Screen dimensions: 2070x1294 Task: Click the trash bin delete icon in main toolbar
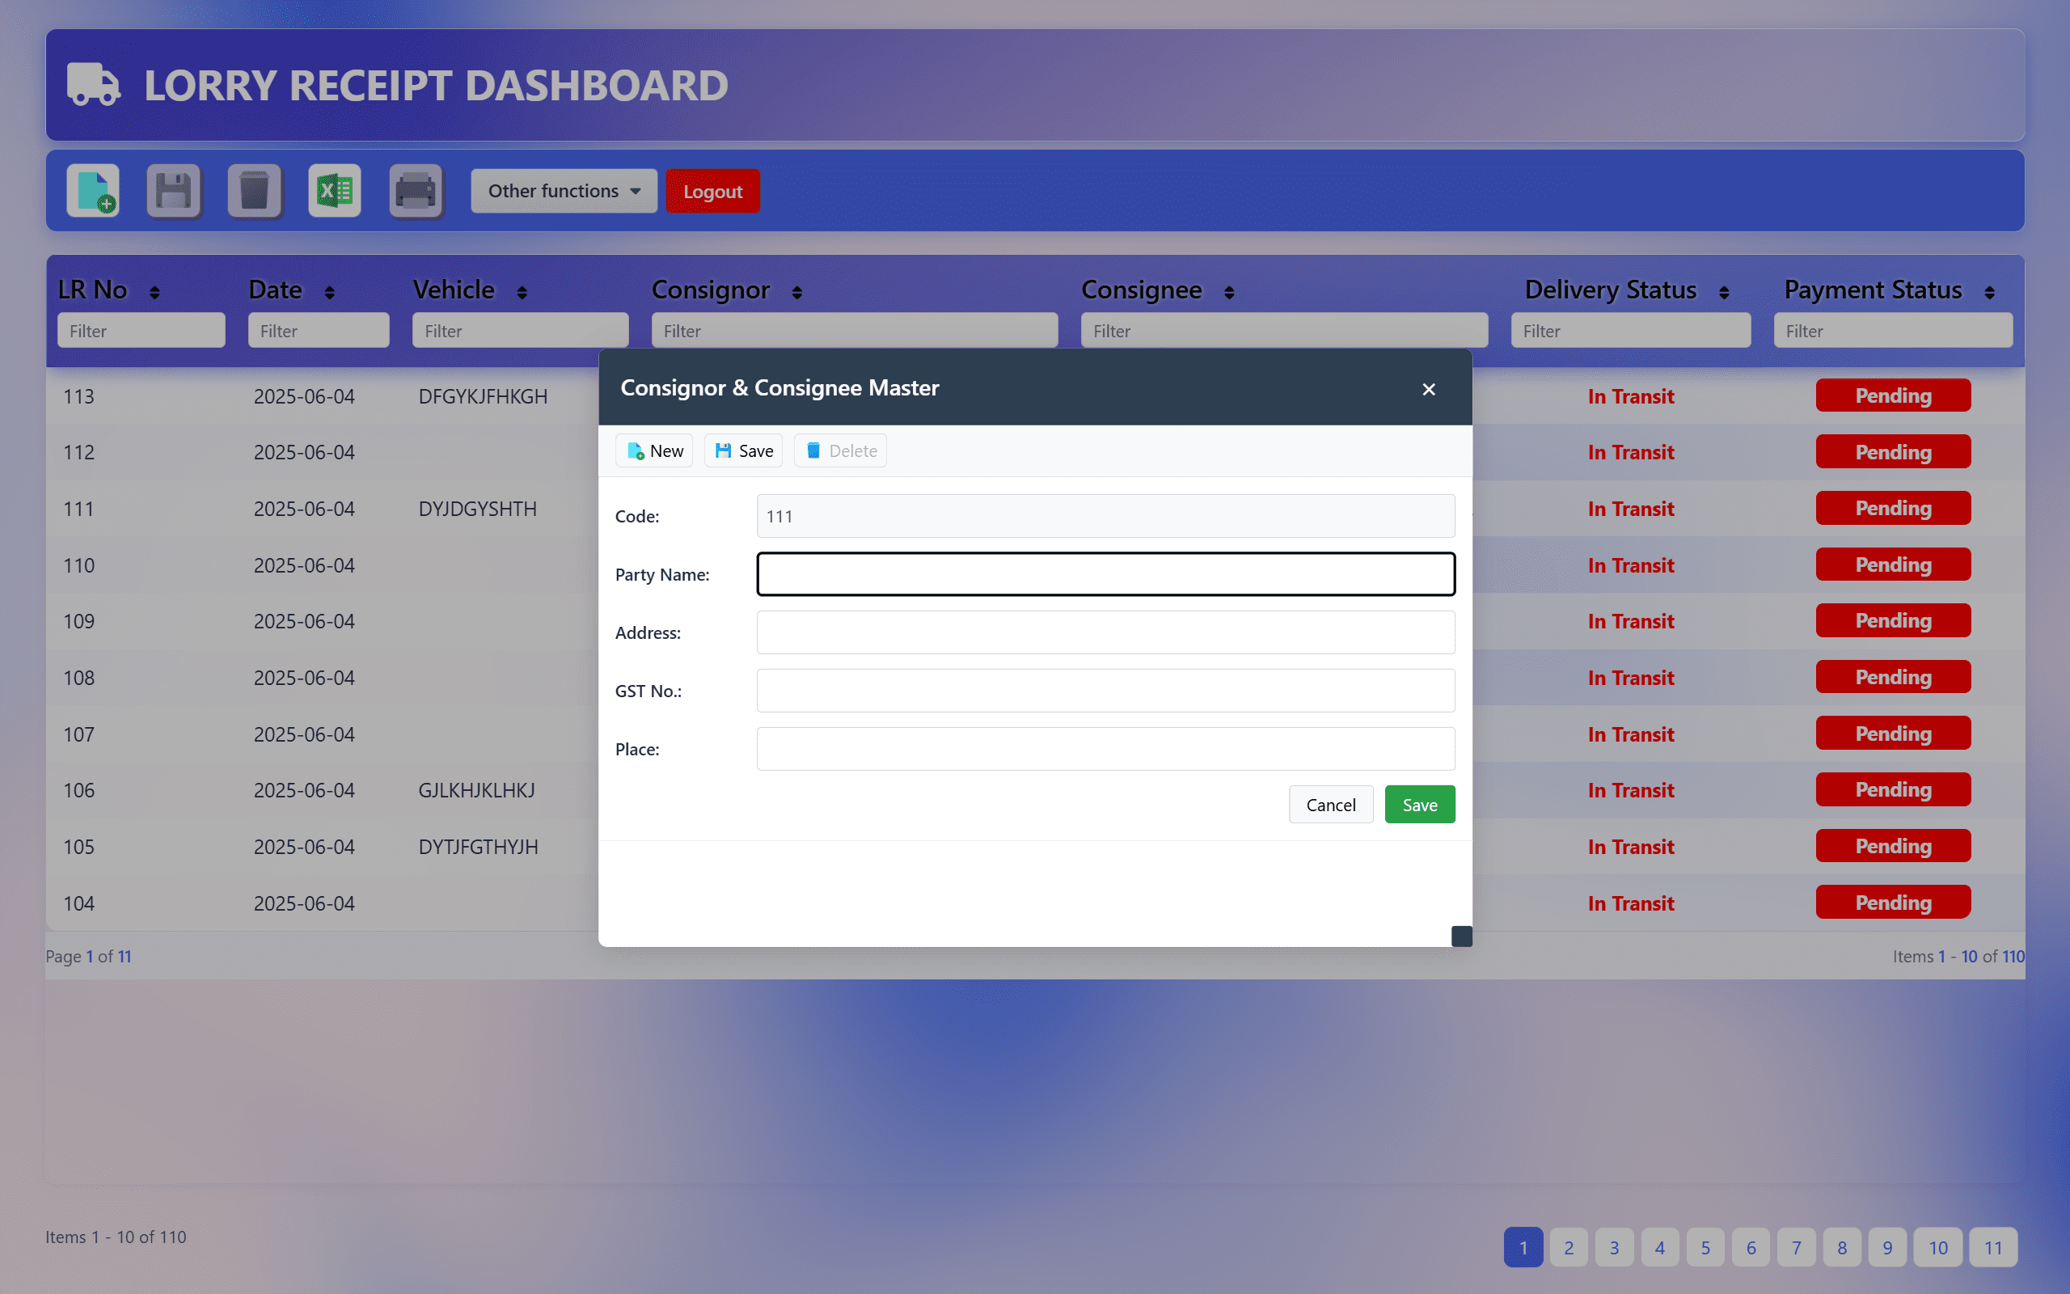click(254, 191)
